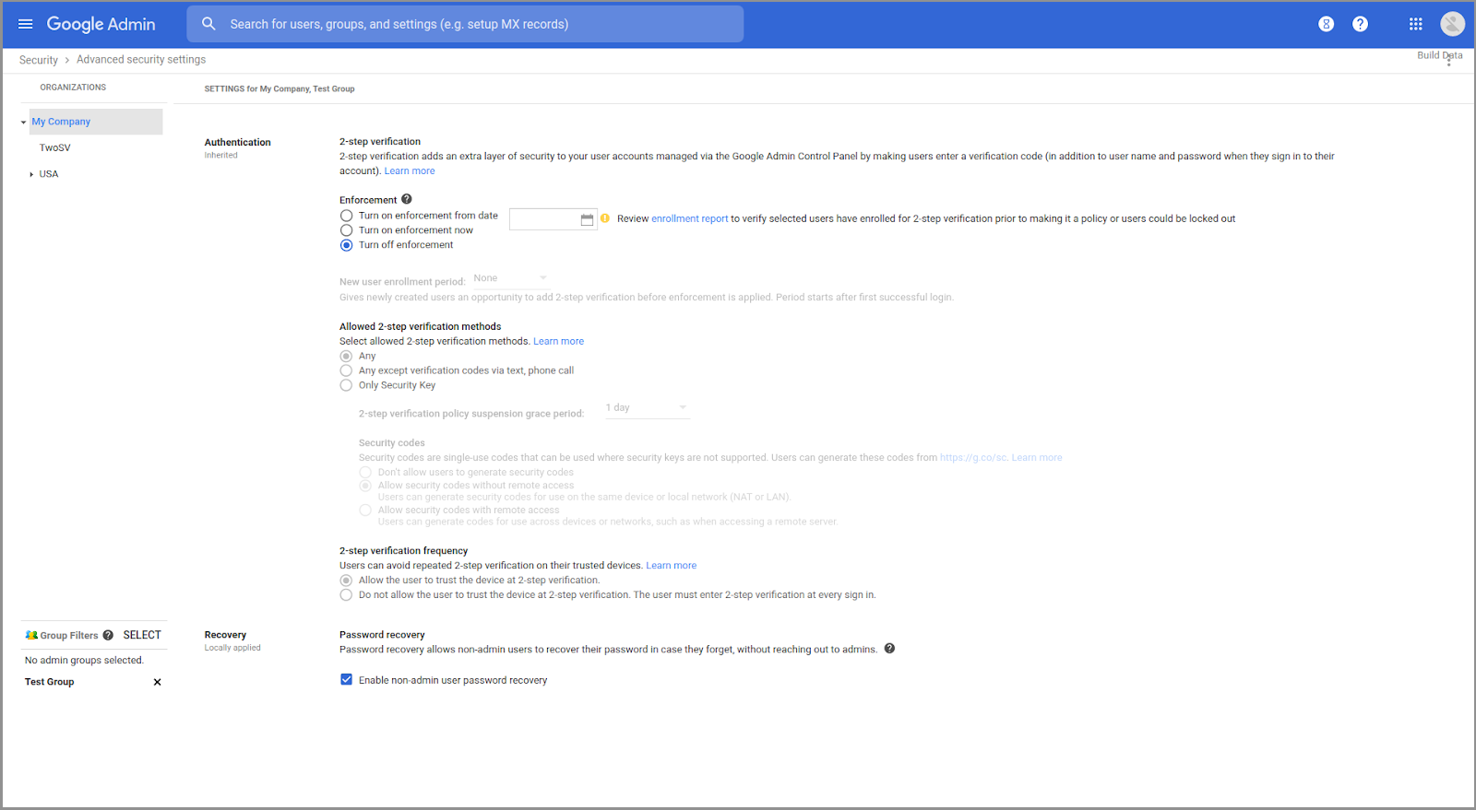Click the Group Filters people icon
1476x810 pixels.
pos(31,635)
